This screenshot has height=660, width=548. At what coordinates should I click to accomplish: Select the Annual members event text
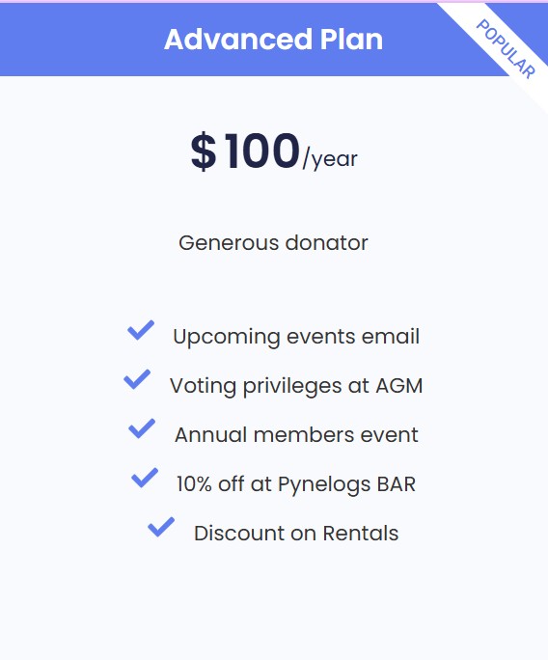296,435
